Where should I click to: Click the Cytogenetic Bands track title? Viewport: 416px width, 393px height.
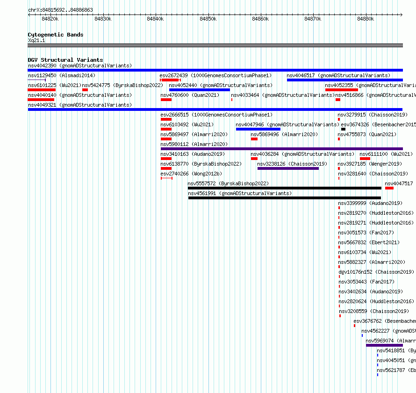coord(56,35)
